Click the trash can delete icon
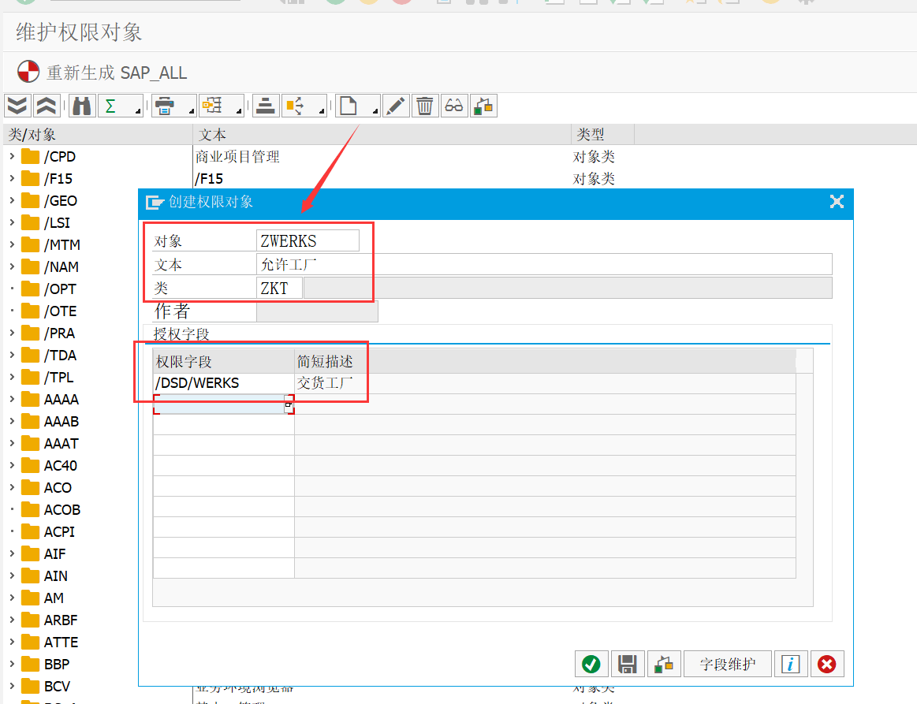Screen dimensions: 917x704 tap(424, 106)
